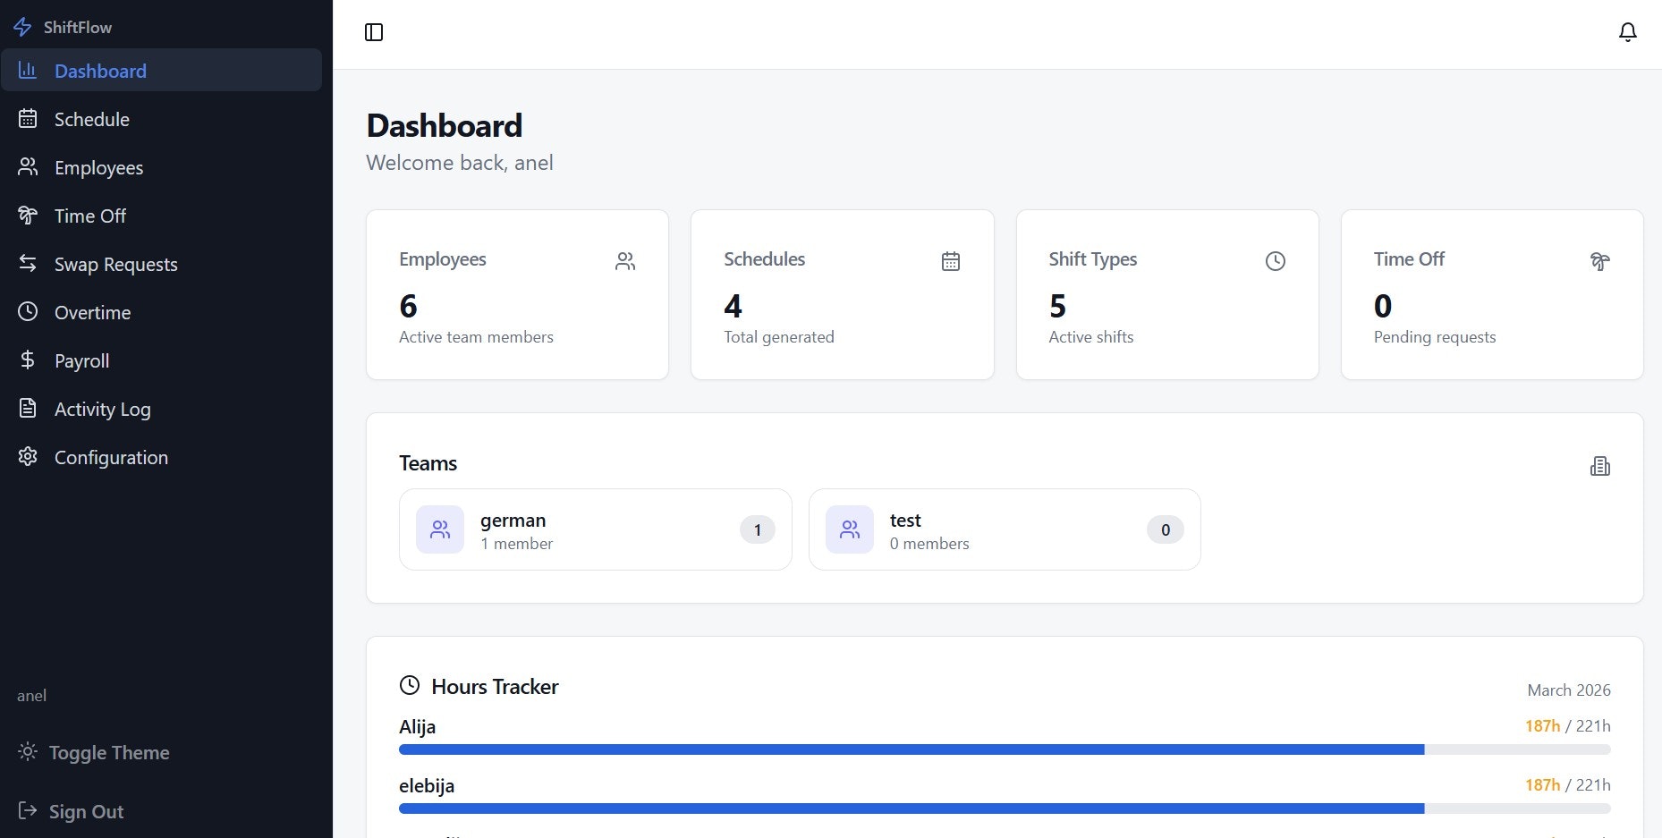The height and width of the screenshot is (838, 1662).
Task: Click the name 'elebija' in Hours Tracker
Action: click(427, 786)
